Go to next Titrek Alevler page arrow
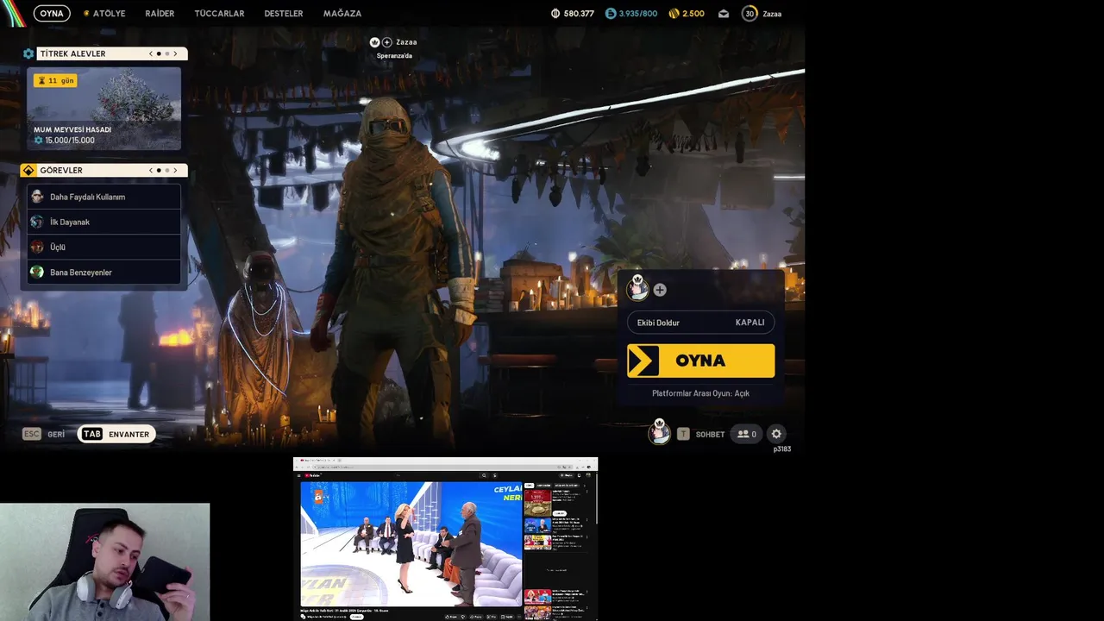This screenshot has height=621, width=1104. (175, 53)
